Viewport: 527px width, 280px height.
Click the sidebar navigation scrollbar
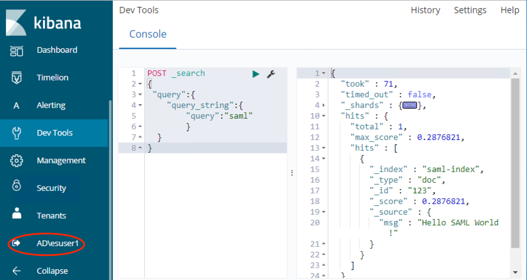[110, 190]
